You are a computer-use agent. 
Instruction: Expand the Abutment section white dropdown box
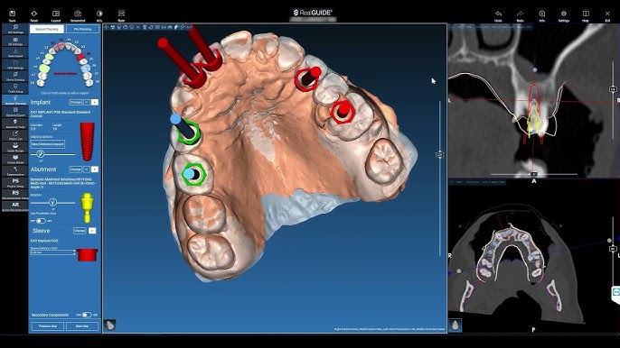[x=95, y=169]
